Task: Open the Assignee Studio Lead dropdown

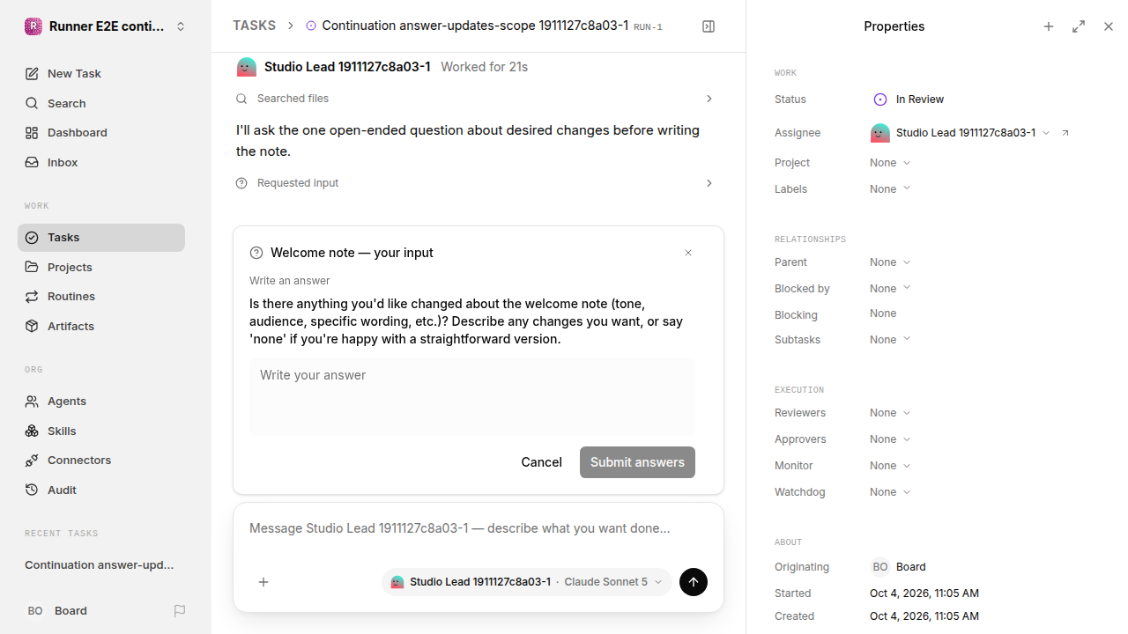Action: pyautogui.click(x=961, y=133)
